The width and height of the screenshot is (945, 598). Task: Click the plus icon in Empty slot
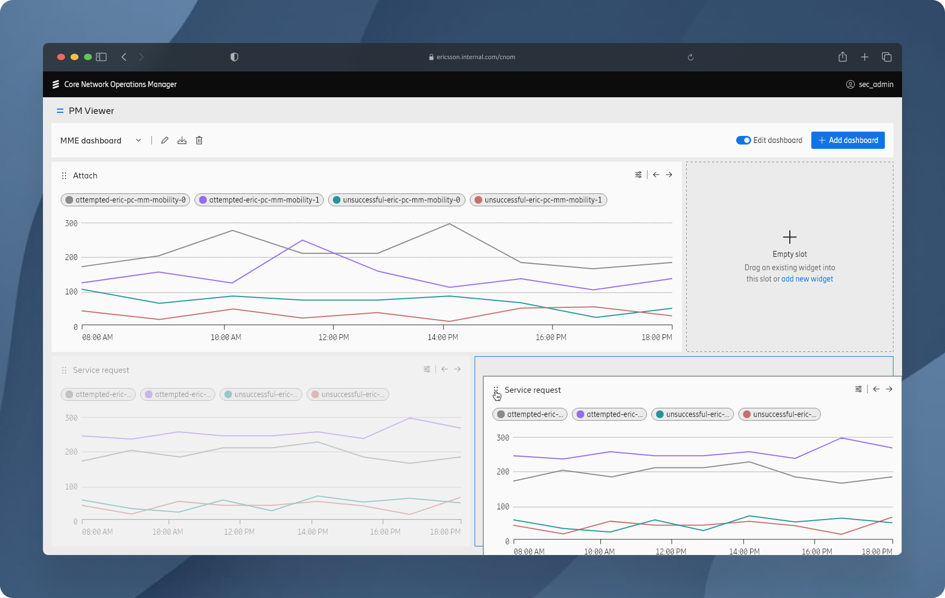(789, 237)
